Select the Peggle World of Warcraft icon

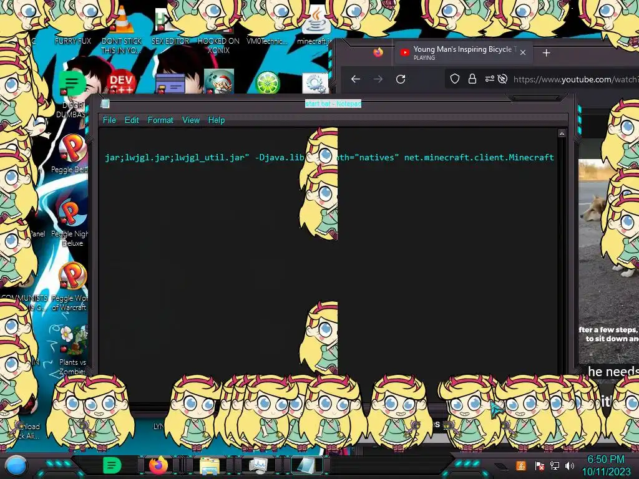[72, 276]
